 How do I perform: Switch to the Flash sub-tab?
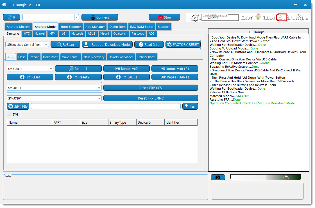click(22, 57)
